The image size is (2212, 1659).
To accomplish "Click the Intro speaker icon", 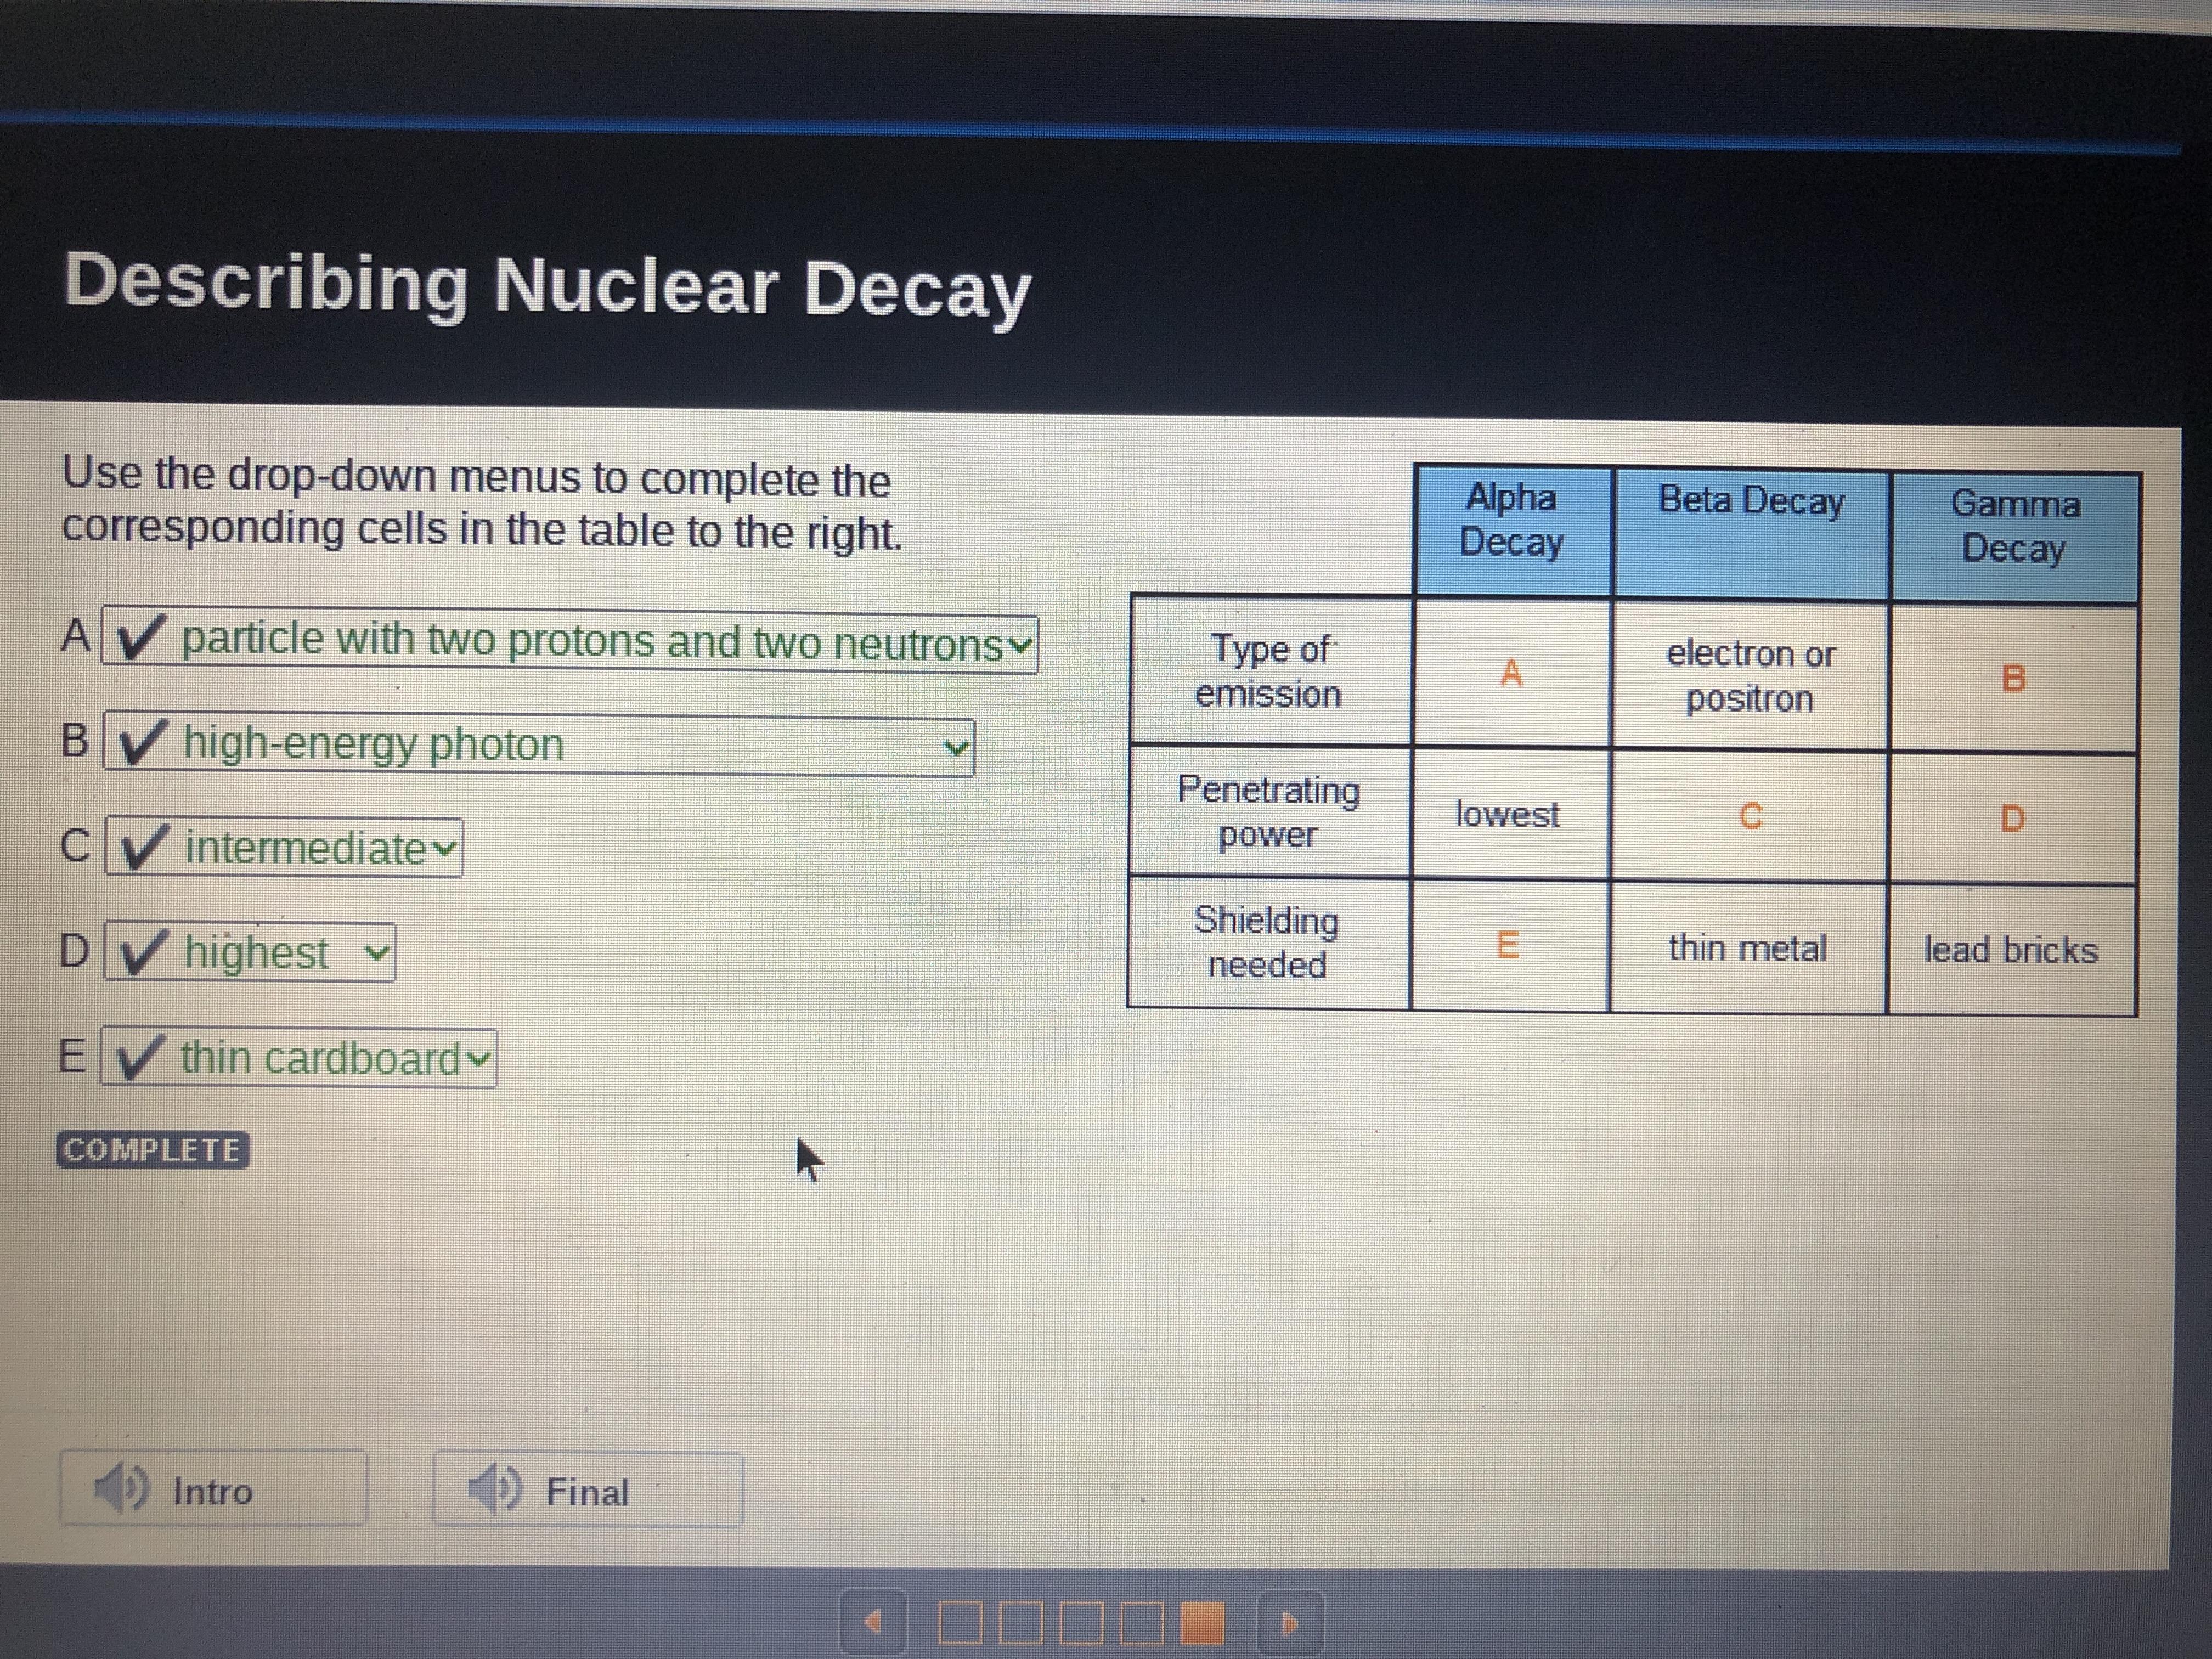I will click(x=121, y=1488).
